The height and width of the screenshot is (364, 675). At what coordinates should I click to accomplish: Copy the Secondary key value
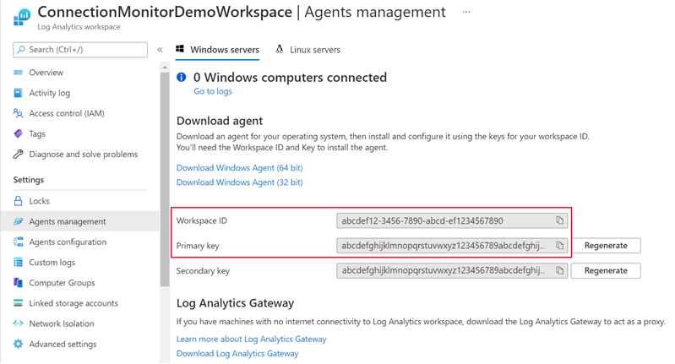559,271
